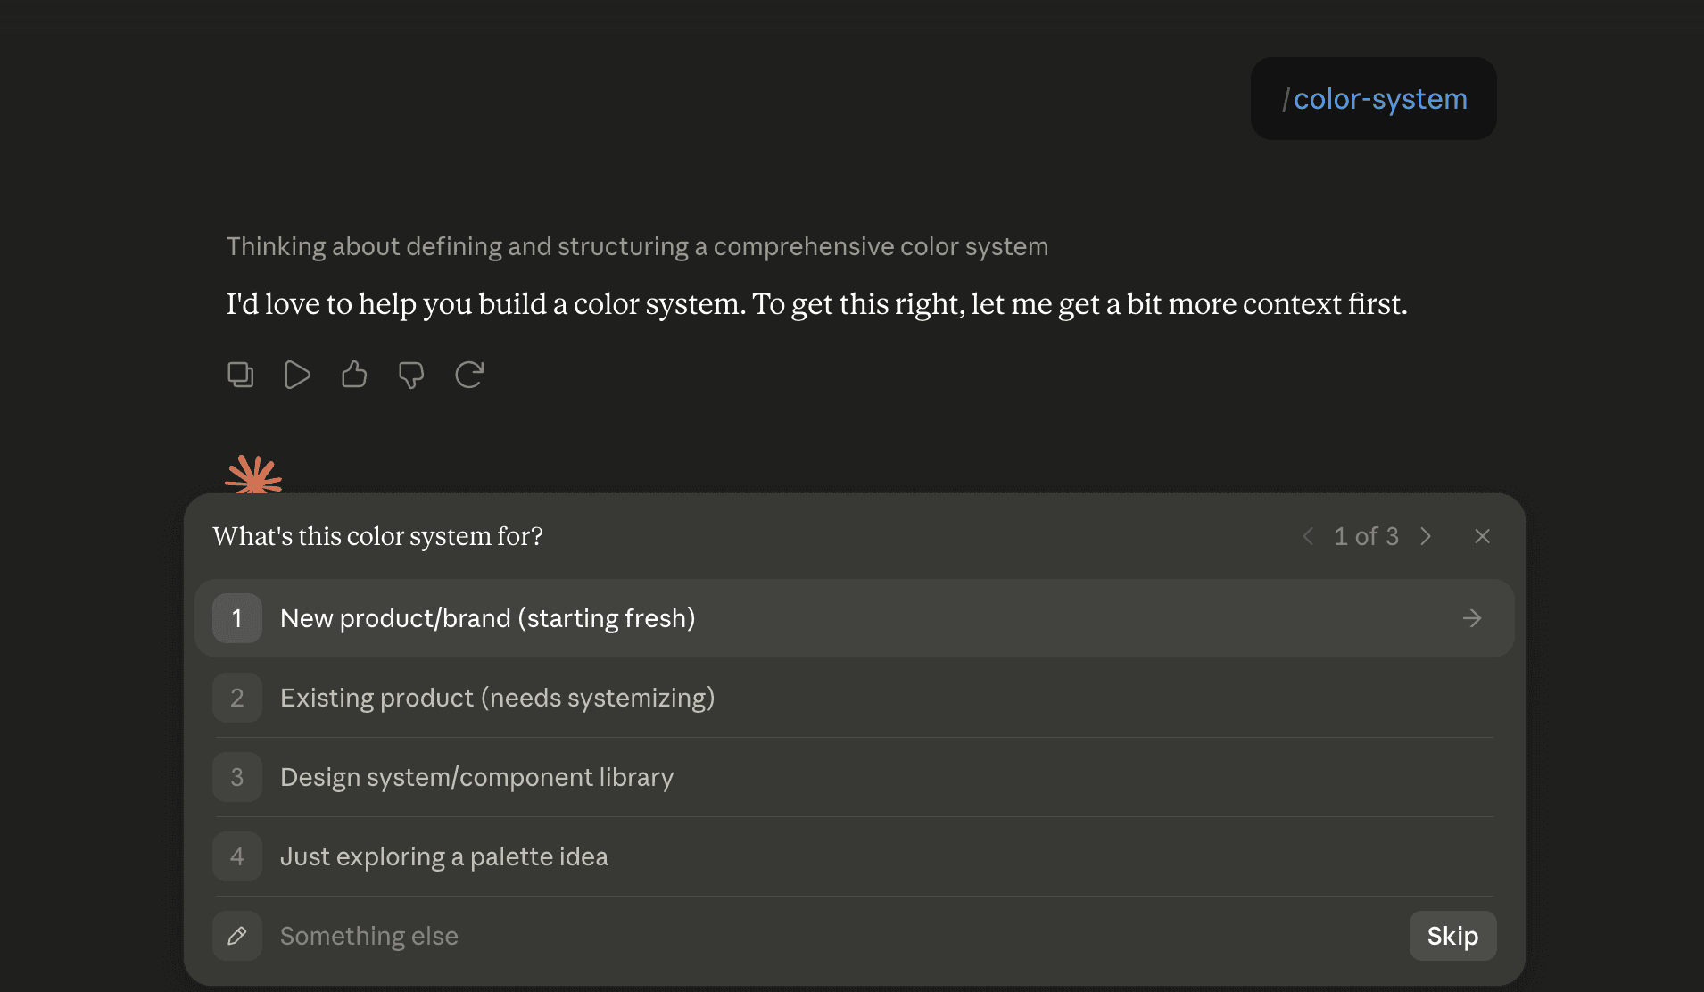Choose New product/brand (starting fresh)
The height and width of the screenshot is (992, 1704).
854,618
